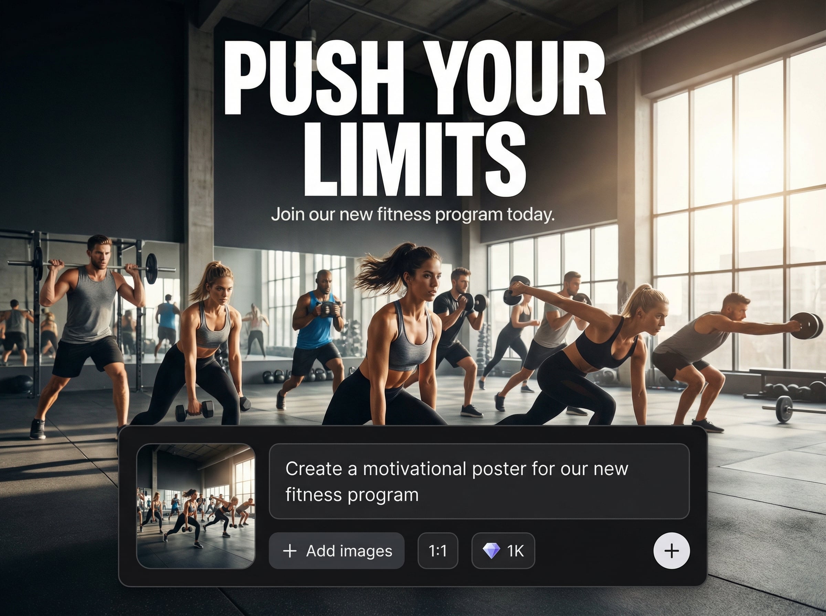
Task: Click the purple diamond icon beside 1K
Action: point(491,551)
